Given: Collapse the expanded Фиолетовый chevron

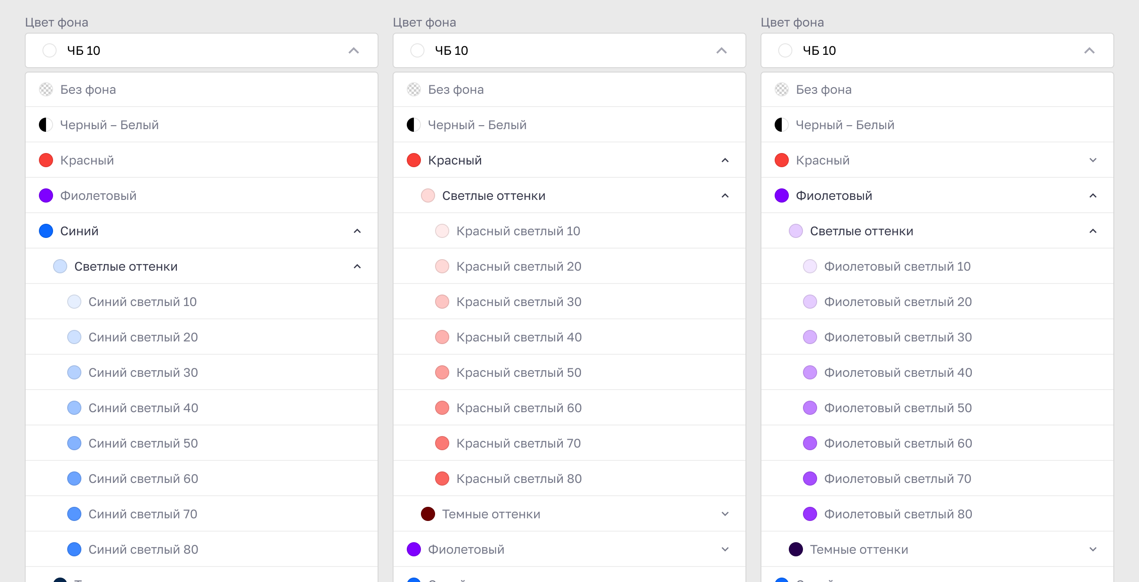Looking at the screenshot, I should (1093, 195).
